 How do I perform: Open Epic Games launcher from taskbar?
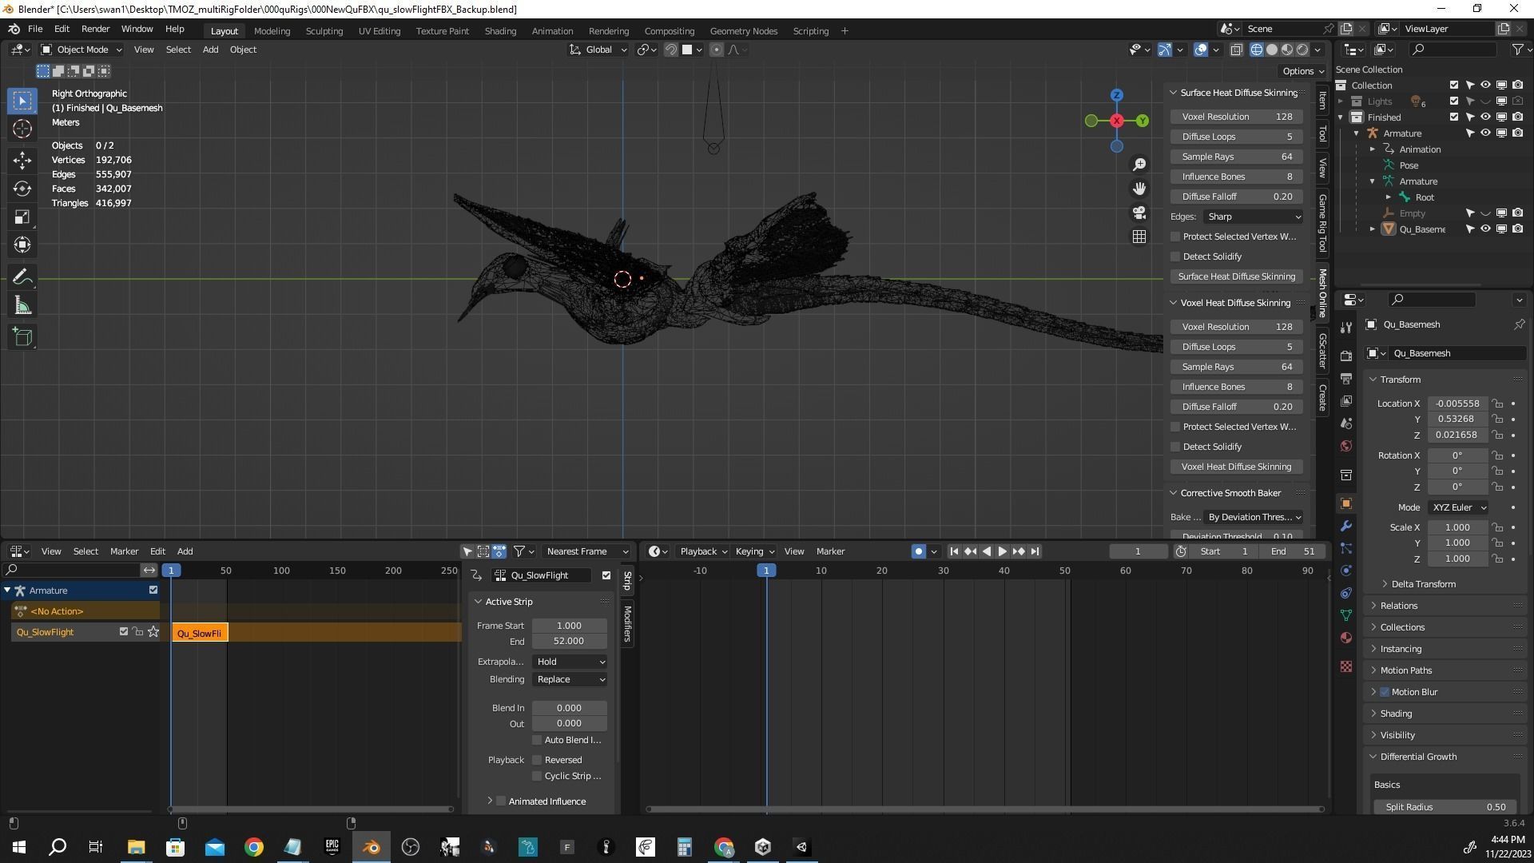pyautogui.click(x=332, y=847)
